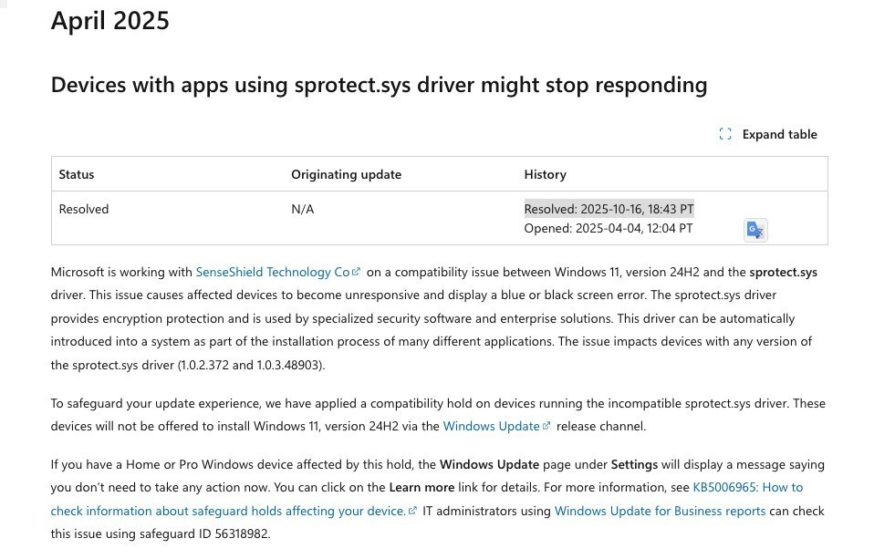Open Windows Update for Business reports link
This screenshot has height=559, width=895.
click(660, 511)
